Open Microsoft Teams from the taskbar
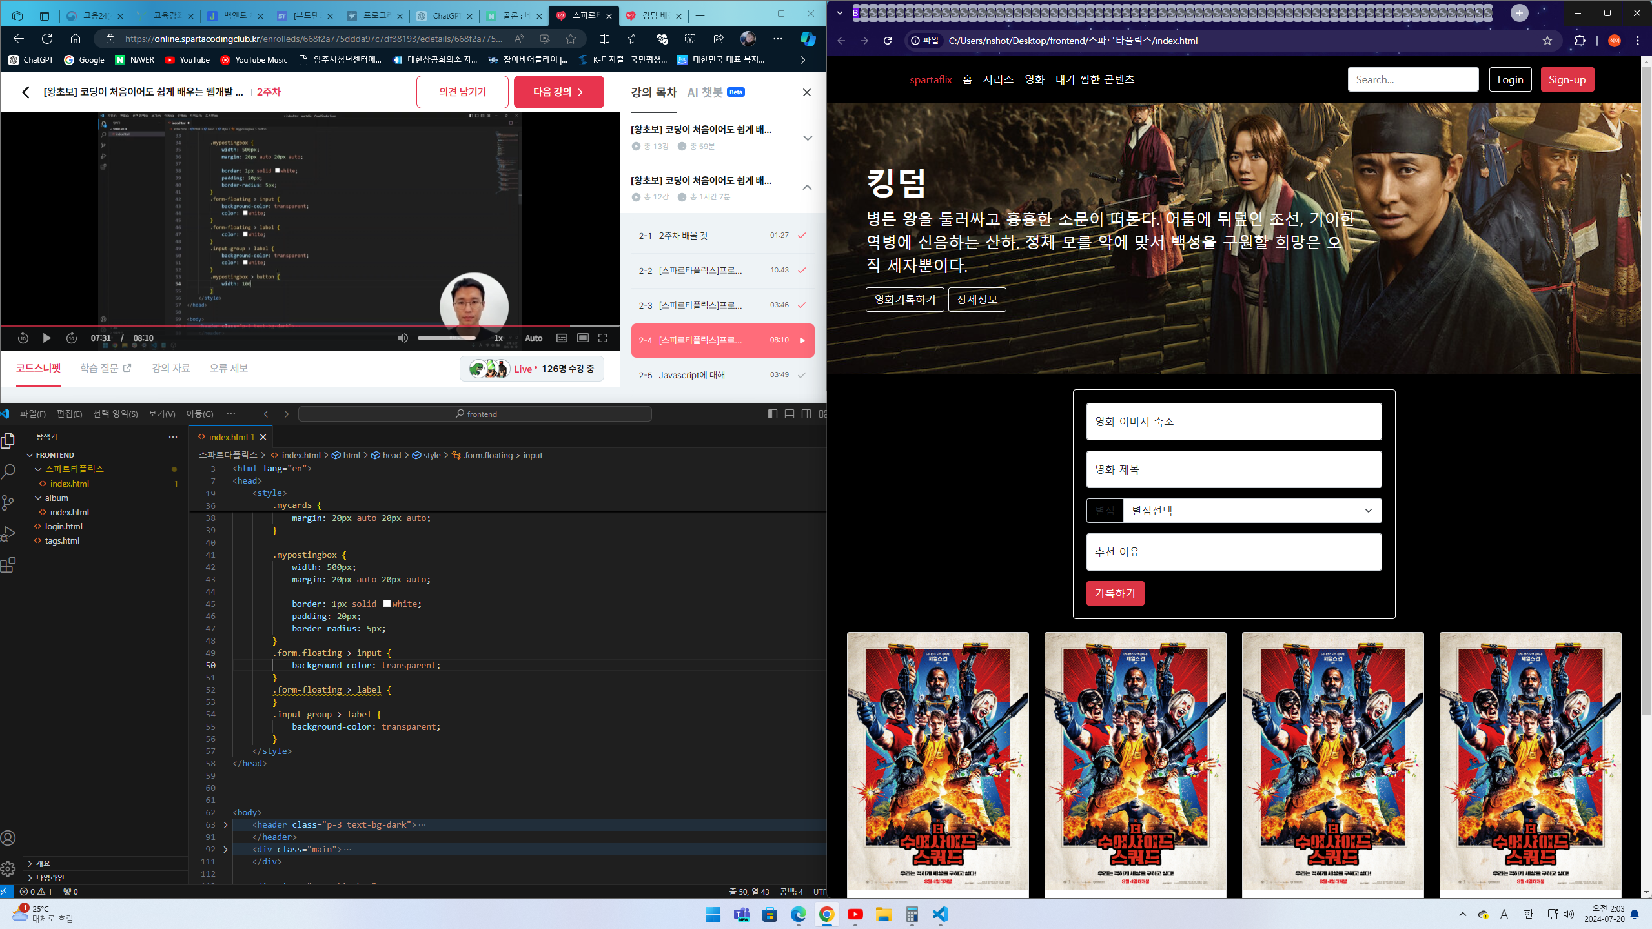The height and width of the screenshot is (929, 1652). [x=742, y=914]
